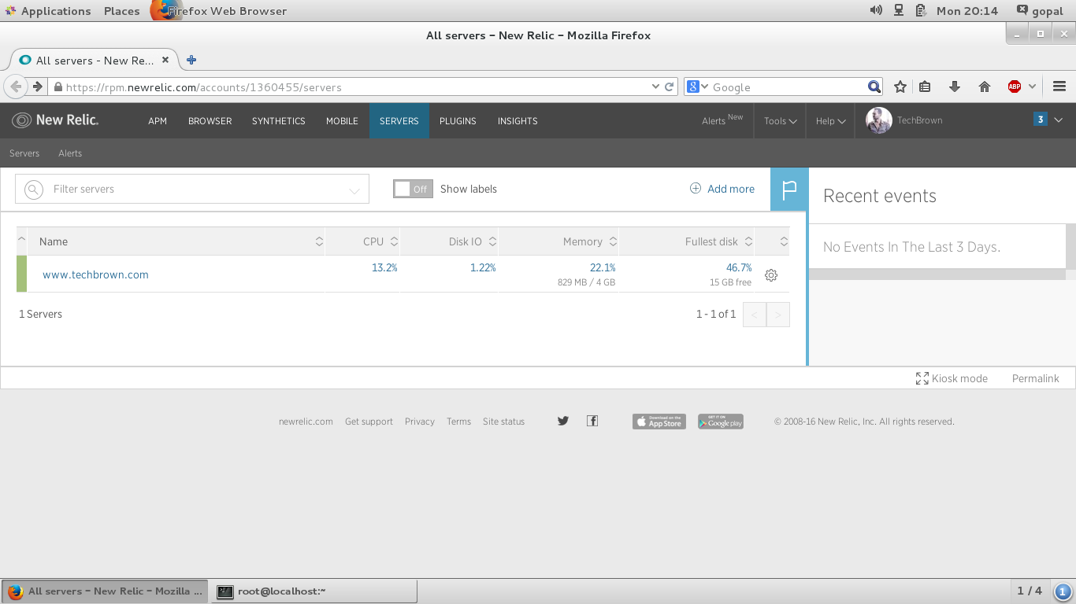This screenshot has height=604, width=1076.
Task: Open a new tab with plus icon
Action: pos(191,60)
